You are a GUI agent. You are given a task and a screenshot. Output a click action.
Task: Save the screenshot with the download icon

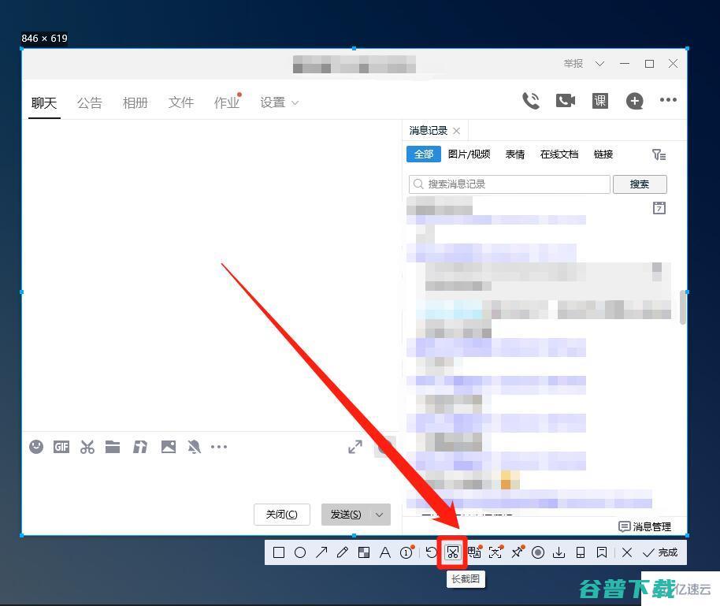(x=559, y=552)
